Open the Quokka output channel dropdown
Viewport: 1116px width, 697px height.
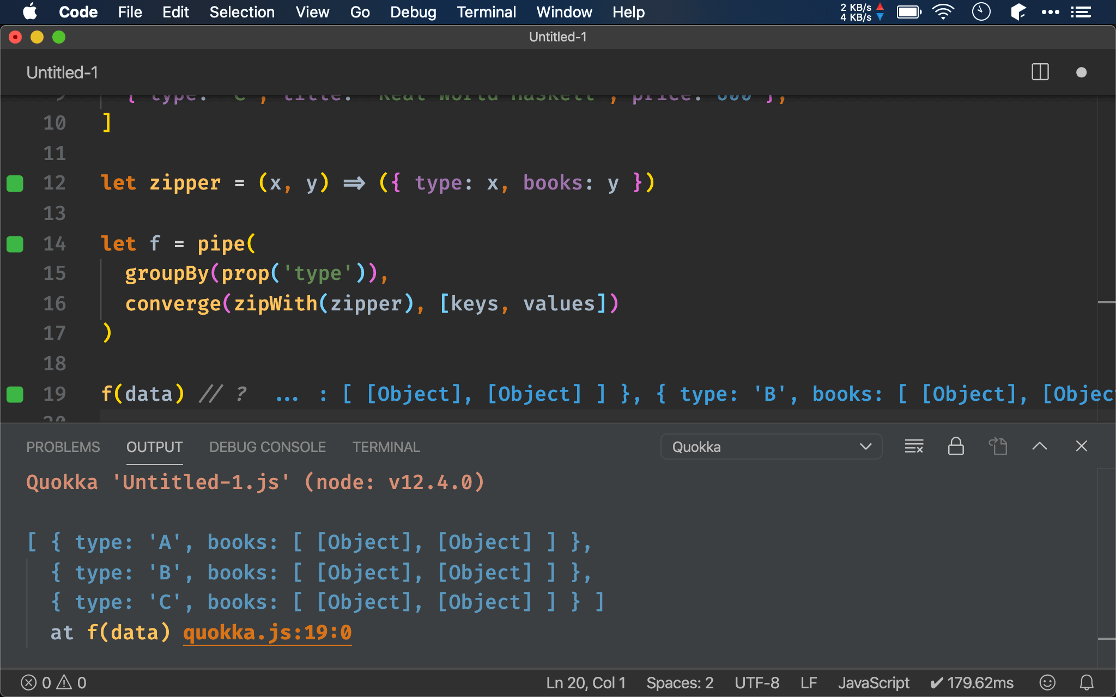pos(771,447)
